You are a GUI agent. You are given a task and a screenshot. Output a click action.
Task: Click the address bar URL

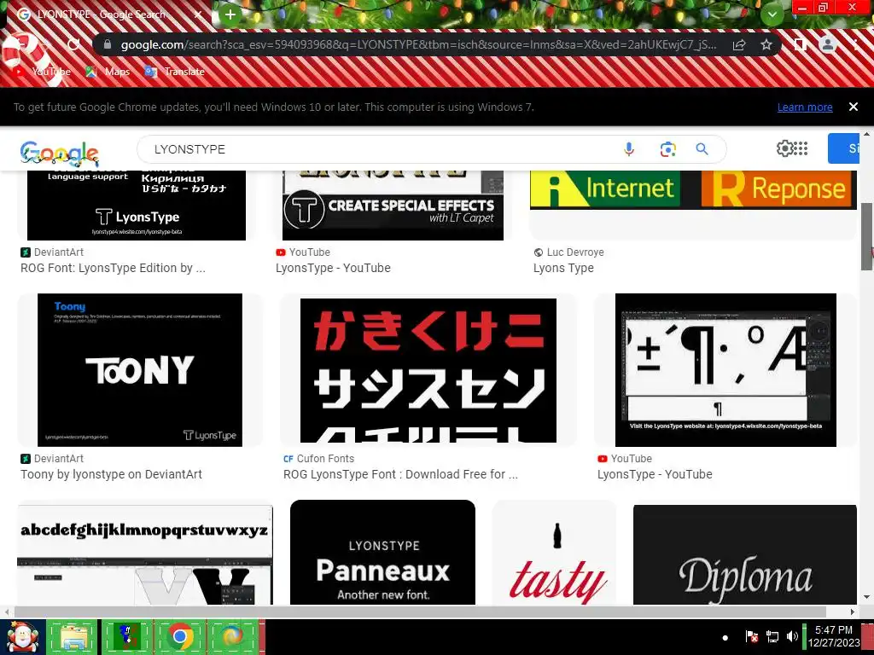[418, 44]
